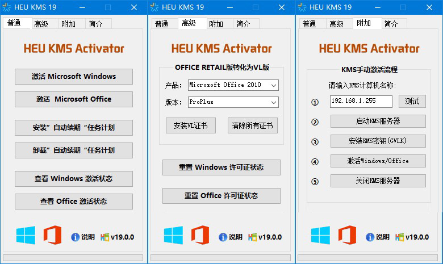The width and height of the screenshot is (443, 264).
Task: Click HEU version icon in right window
Action: point(399,237)
